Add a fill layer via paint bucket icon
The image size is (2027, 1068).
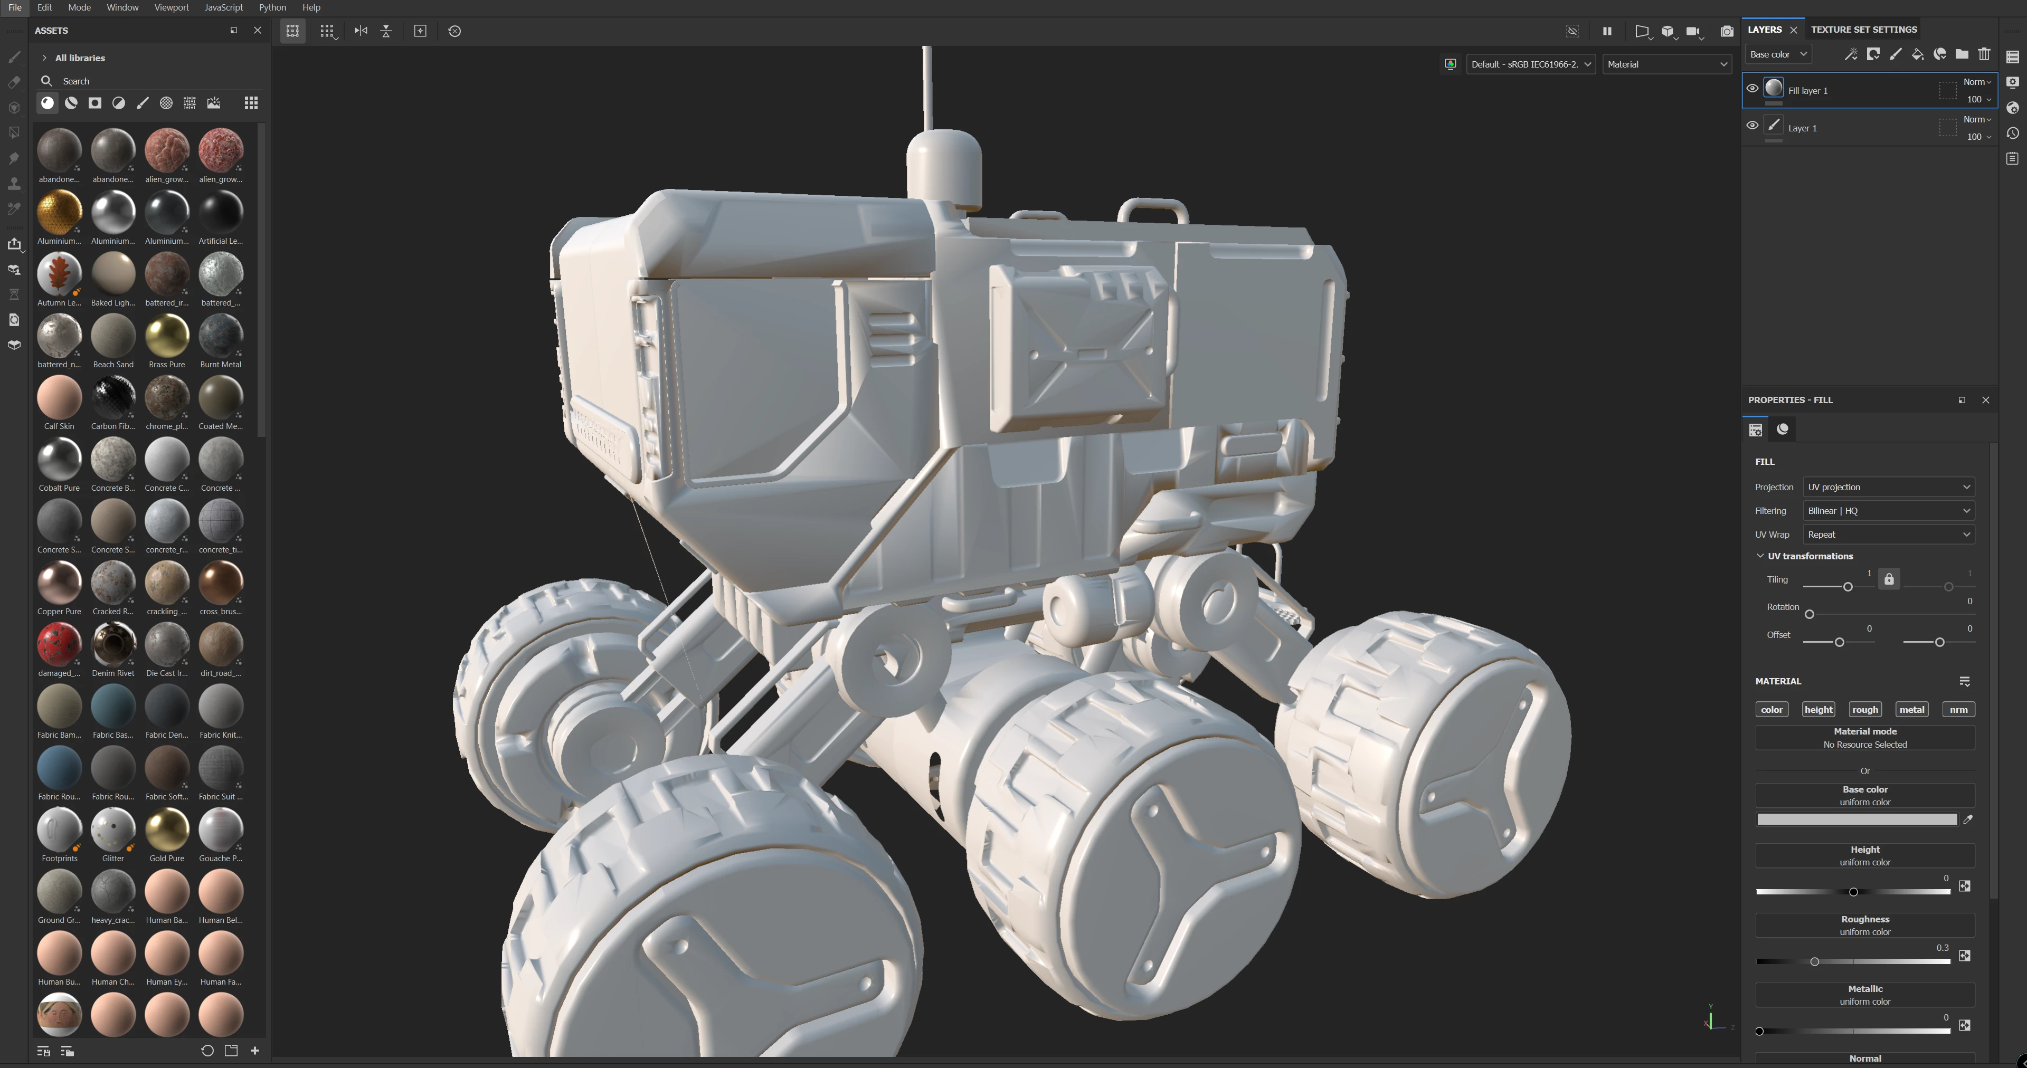[1918, 54]
